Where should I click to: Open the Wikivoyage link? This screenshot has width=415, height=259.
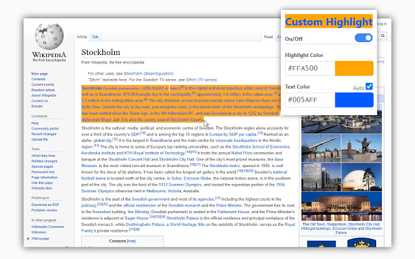pyautogui.click(x=40, y=238)
